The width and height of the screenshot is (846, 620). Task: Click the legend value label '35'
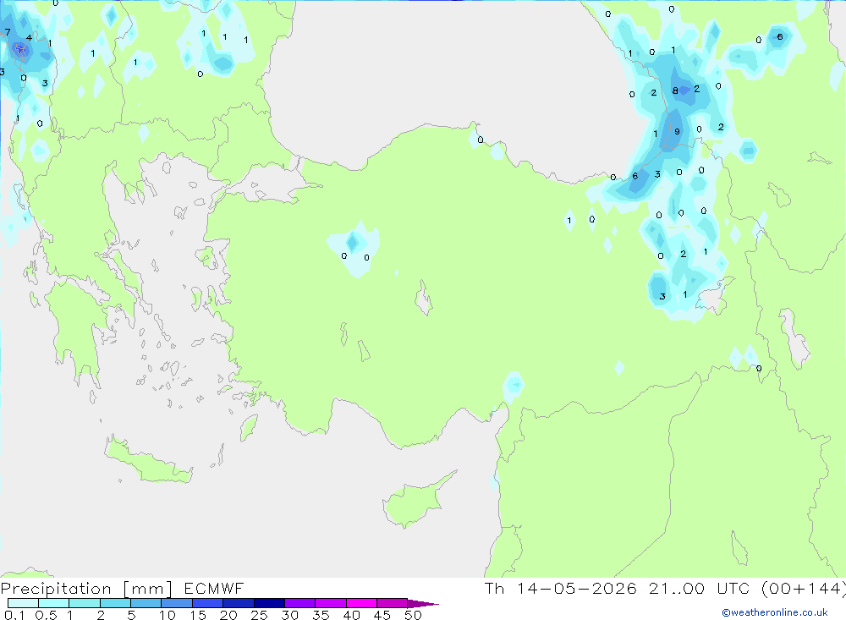point(321,615)
